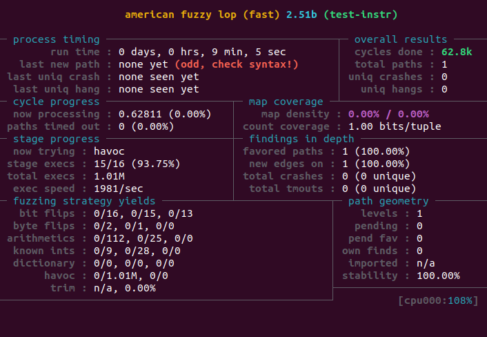
Task: Click the 'pend fav' label
Action: 373,238
